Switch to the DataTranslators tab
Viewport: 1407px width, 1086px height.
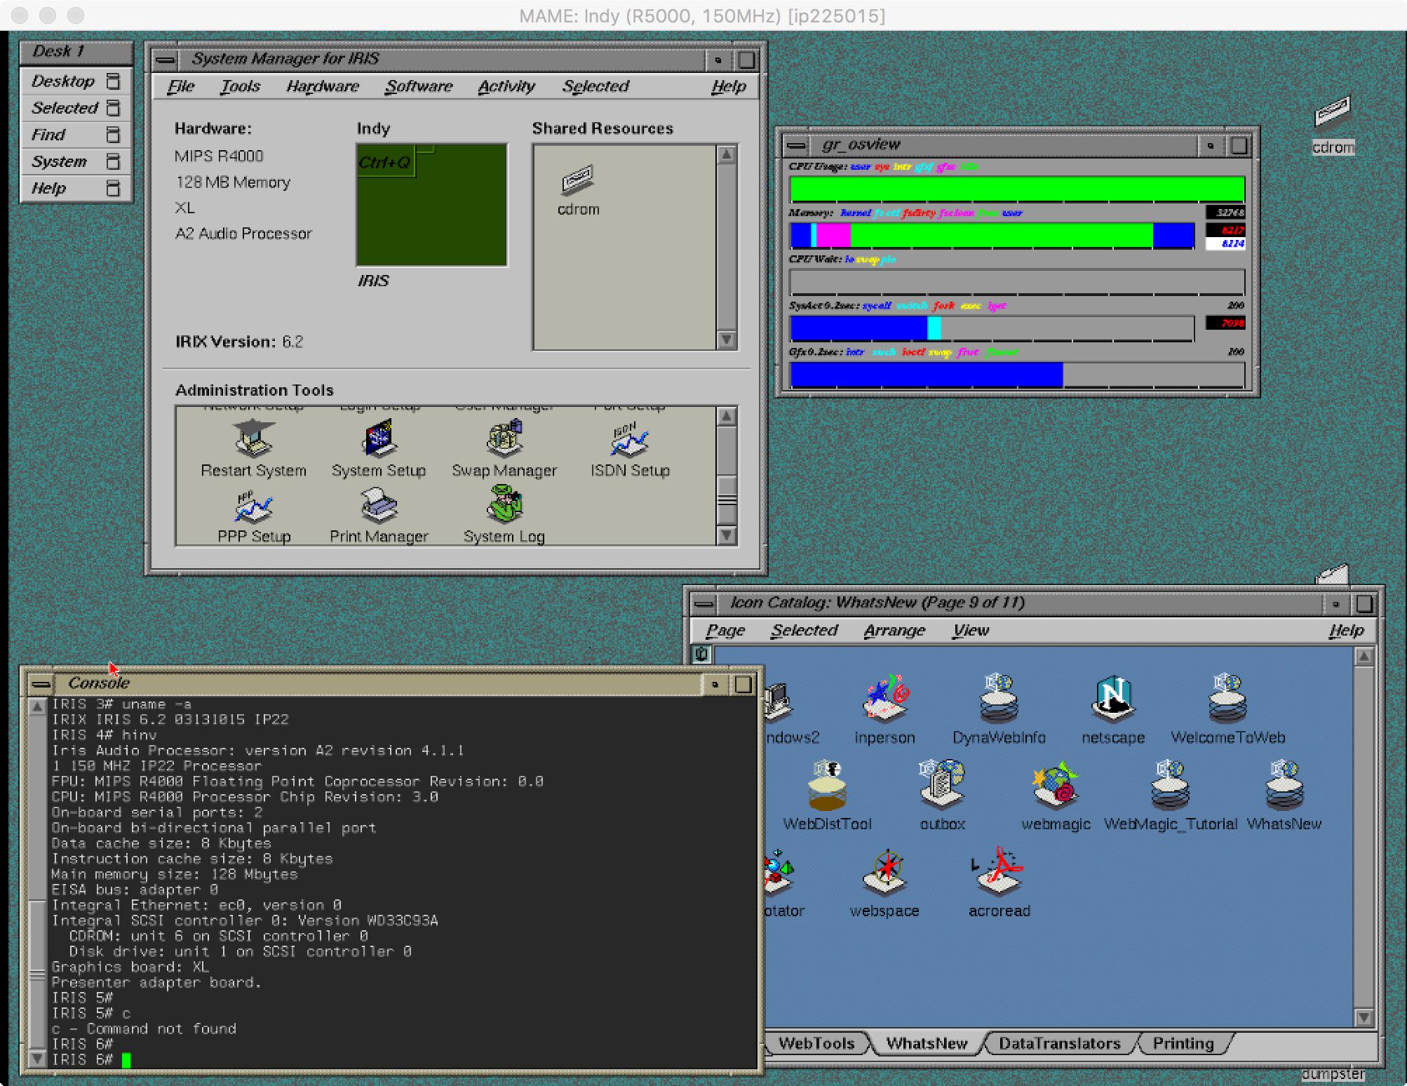point(1059,1043)
